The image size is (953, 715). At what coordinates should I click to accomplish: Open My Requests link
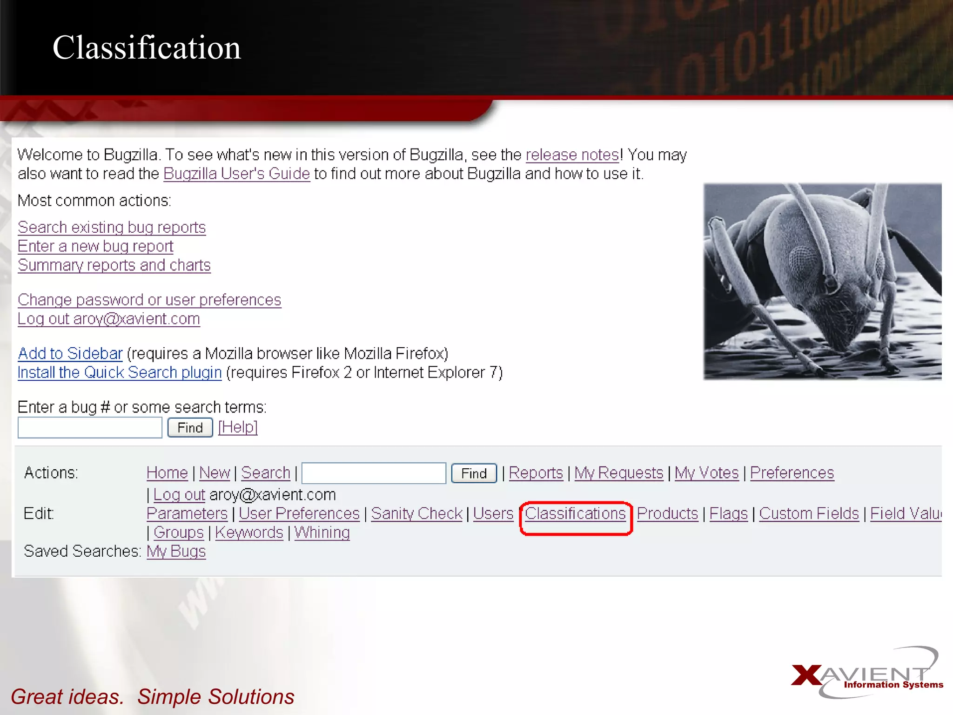pos(618,473)
